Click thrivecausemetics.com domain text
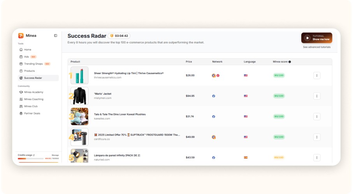The image size is (353, 194). (107, 78)
